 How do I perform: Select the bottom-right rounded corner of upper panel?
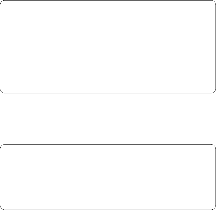(x=214, y=91)
